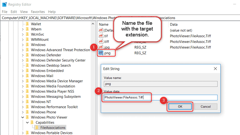Close the Edit String dialog

(x=215, y=69)
